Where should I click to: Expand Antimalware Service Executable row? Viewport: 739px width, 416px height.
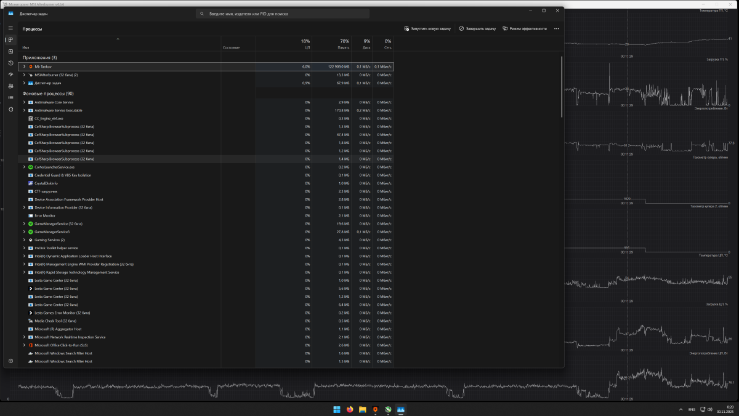(24, 110)
